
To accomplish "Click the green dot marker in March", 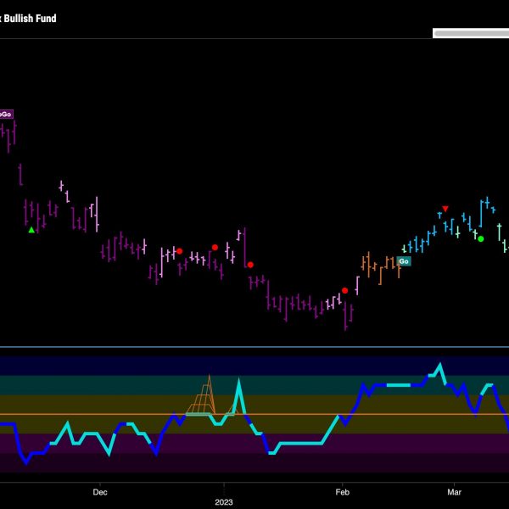I will (x=481, y=239).
